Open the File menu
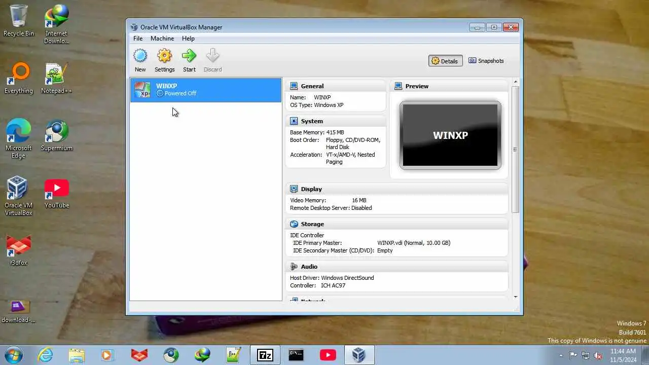649x365 pixels. click(x=138, y=39)
